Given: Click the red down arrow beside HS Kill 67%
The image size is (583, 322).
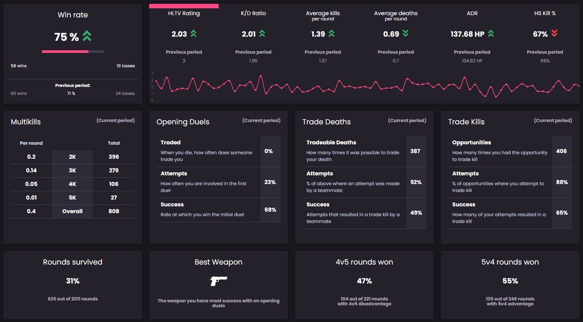Looking at the screenshot, I should (554, 34).
